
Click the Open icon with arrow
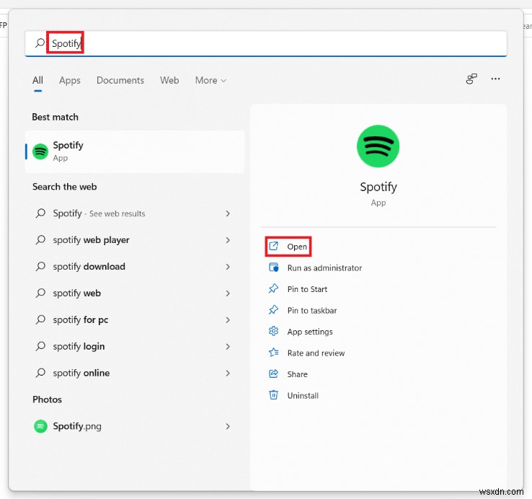point(273,246)
